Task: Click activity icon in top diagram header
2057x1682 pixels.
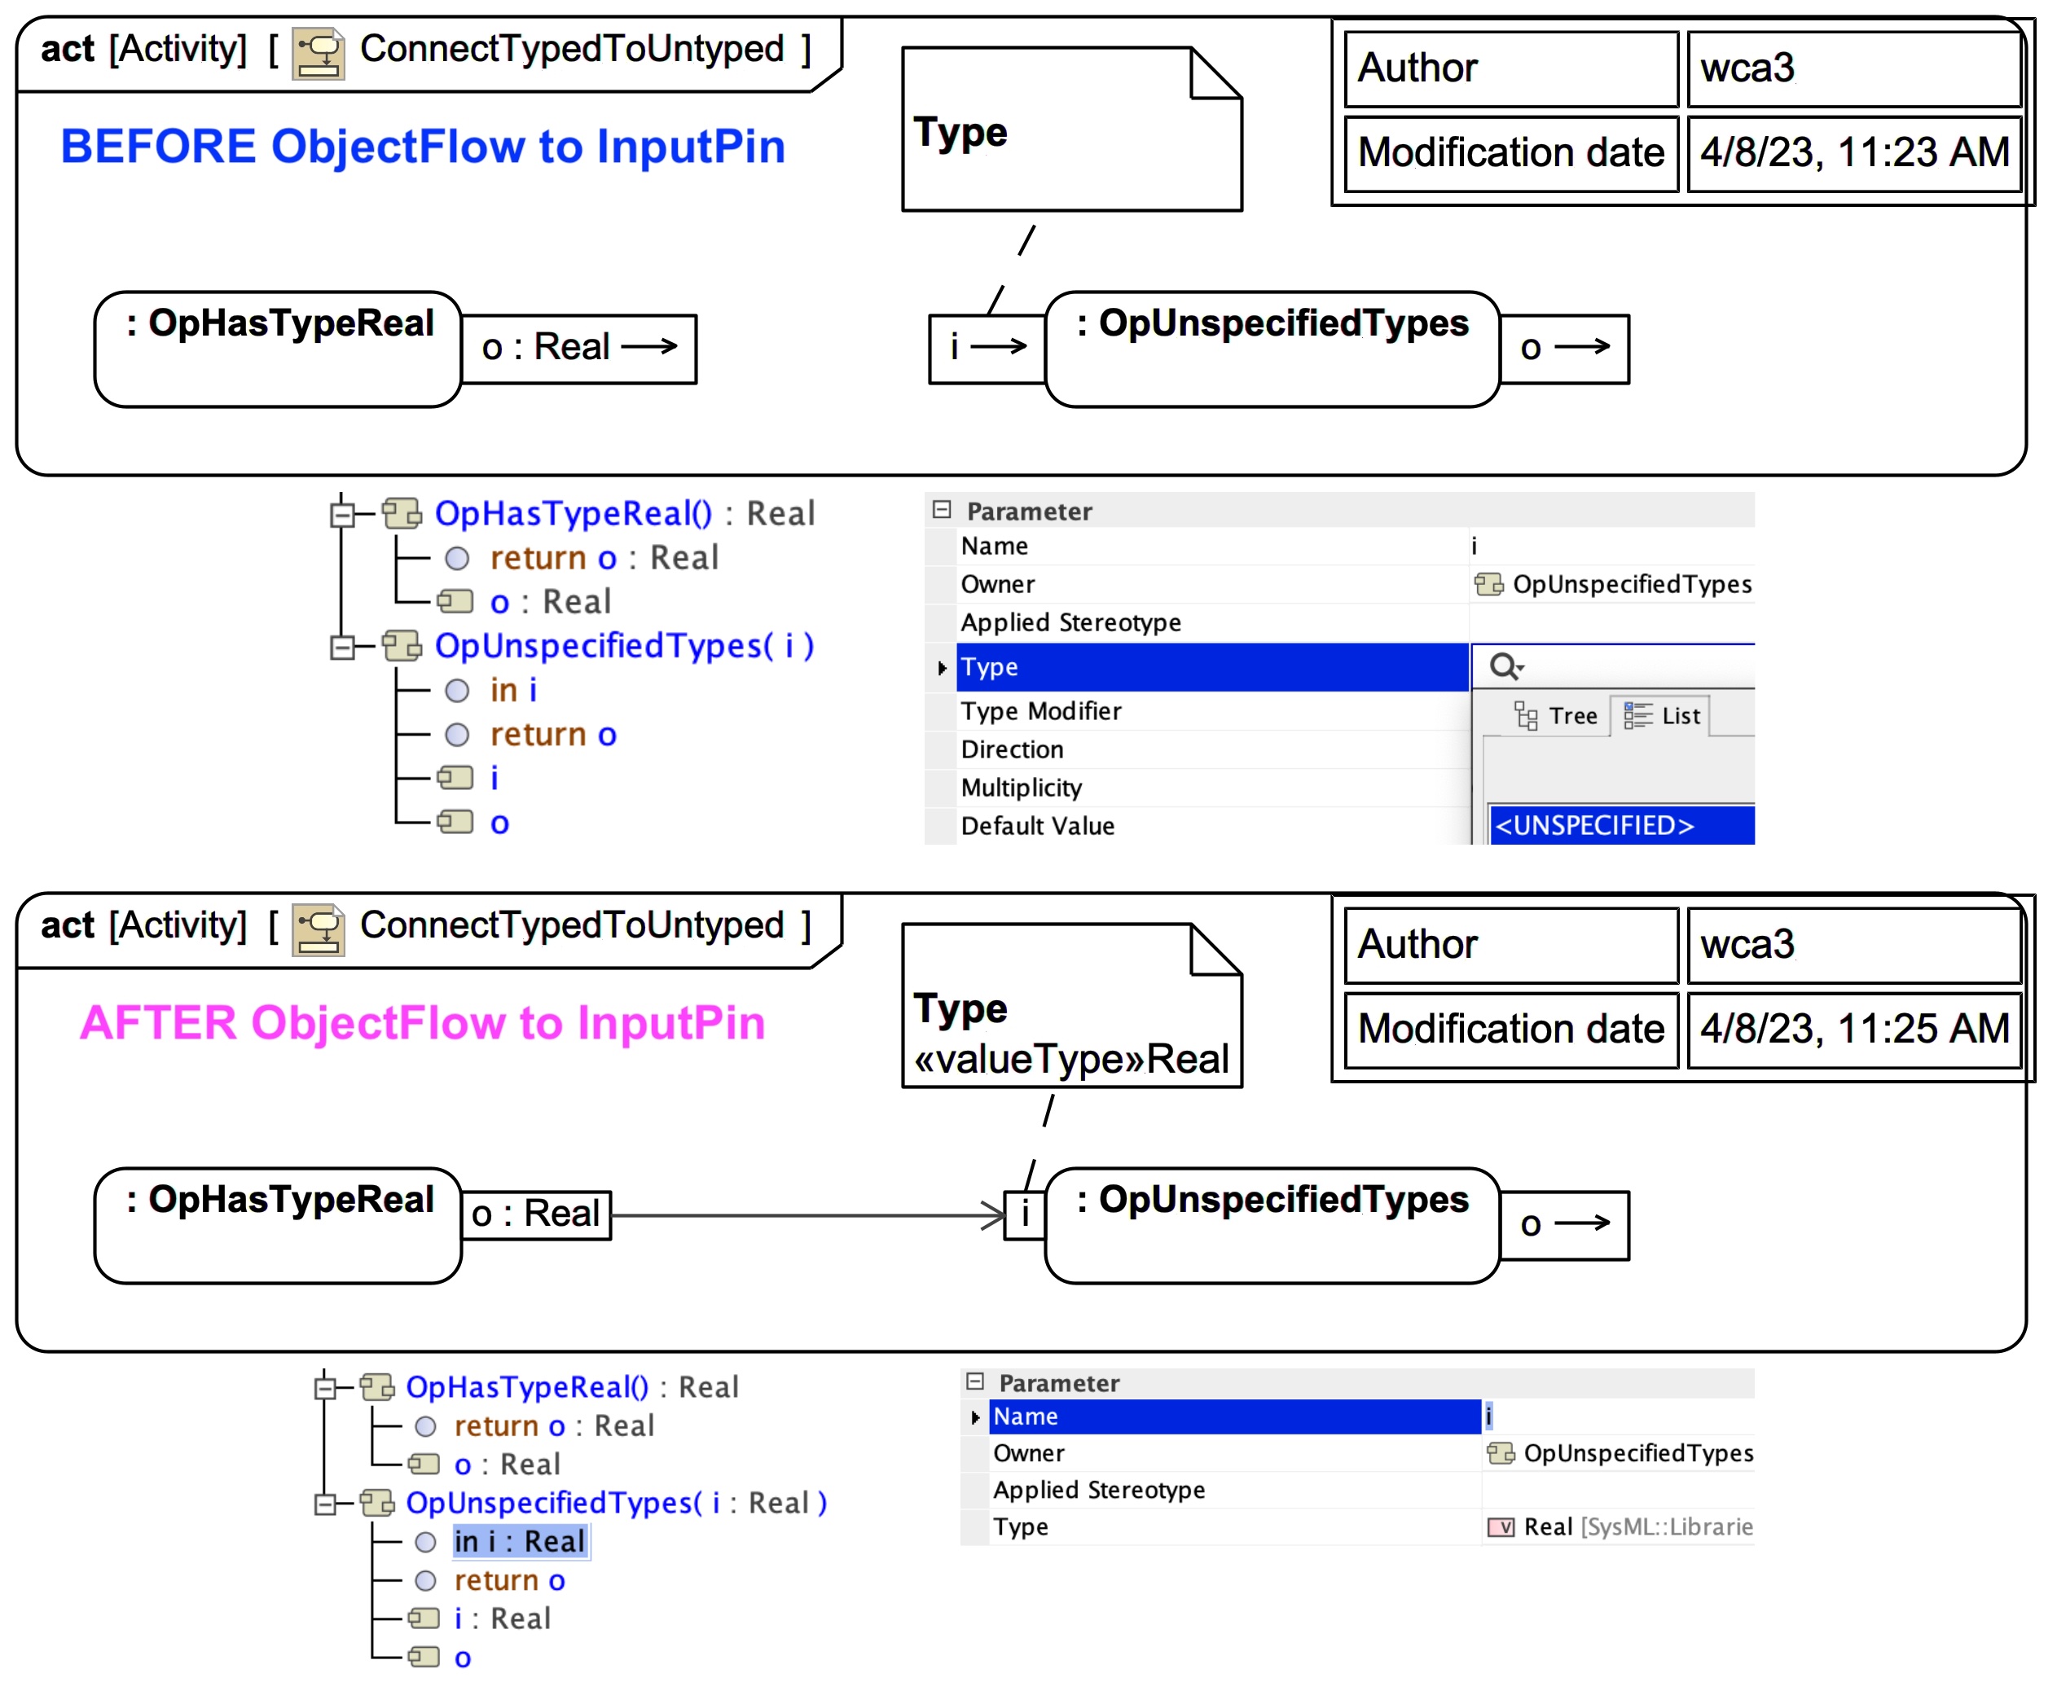Action: (318, 51)
